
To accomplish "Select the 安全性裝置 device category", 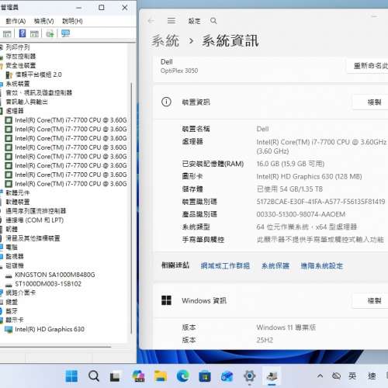I will [21, 65].
